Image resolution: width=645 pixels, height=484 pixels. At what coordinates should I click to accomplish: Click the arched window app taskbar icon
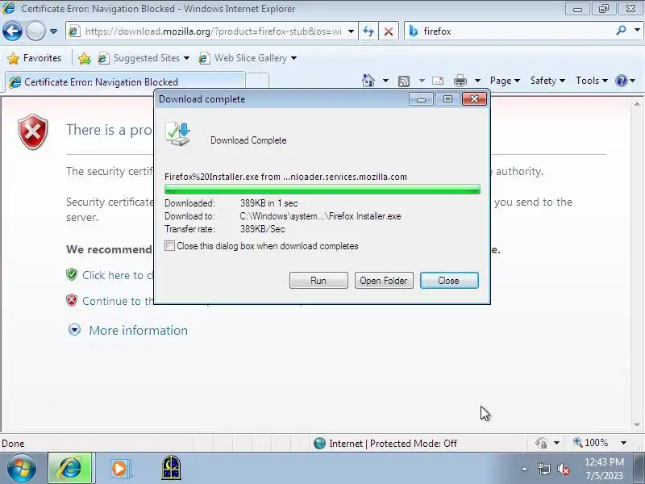pyautogui.click(x=171, y=468)
